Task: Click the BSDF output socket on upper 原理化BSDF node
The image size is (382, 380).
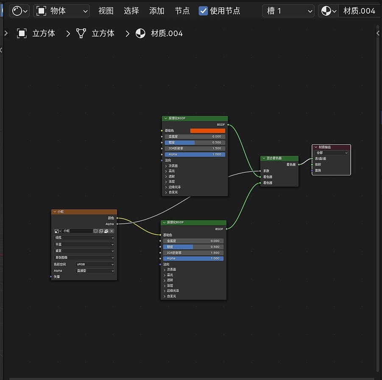Action: tap(228, 125)
